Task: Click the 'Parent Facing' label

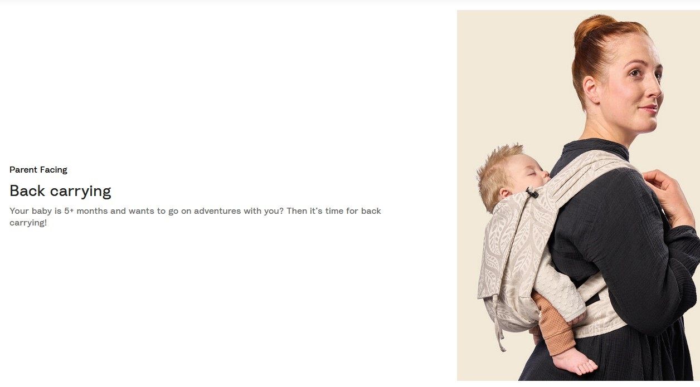Action: (x=38, y=170)
